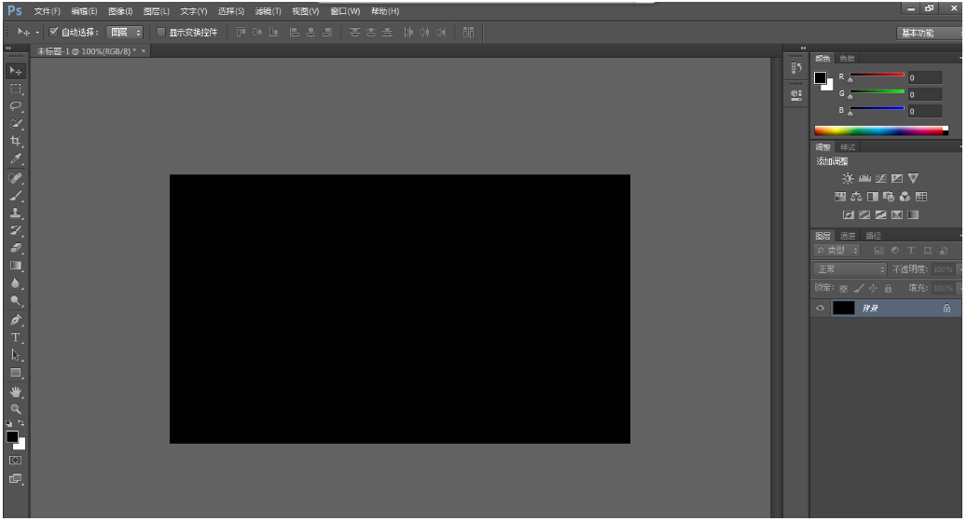Toggle the lock transparent pixels option
The width and height of the screenshot is (967, 521).
(843, 288)
